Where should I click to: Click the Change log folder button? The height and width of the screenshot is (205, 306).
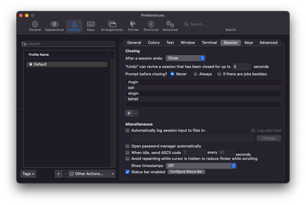269,138
